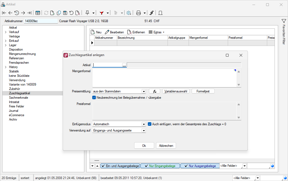The image size is (288, 181).
Task: Open the formula editor fx button
Action: click(x=154, y=91)
